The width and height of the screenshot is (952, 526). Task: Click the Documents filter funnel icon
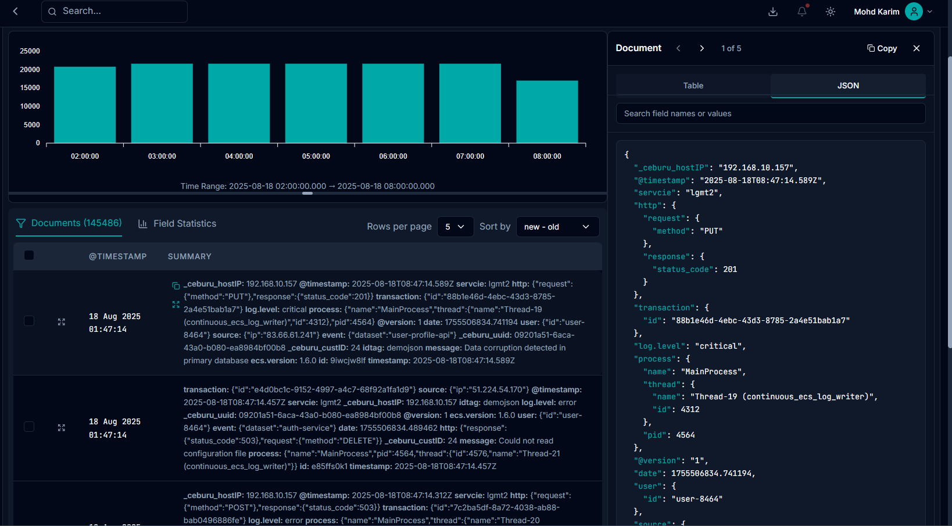[21, 223]
